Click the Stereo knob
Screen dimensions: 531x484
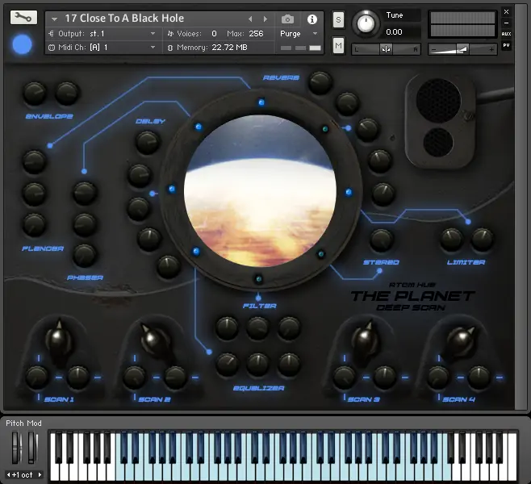click(x=382, y=240)
